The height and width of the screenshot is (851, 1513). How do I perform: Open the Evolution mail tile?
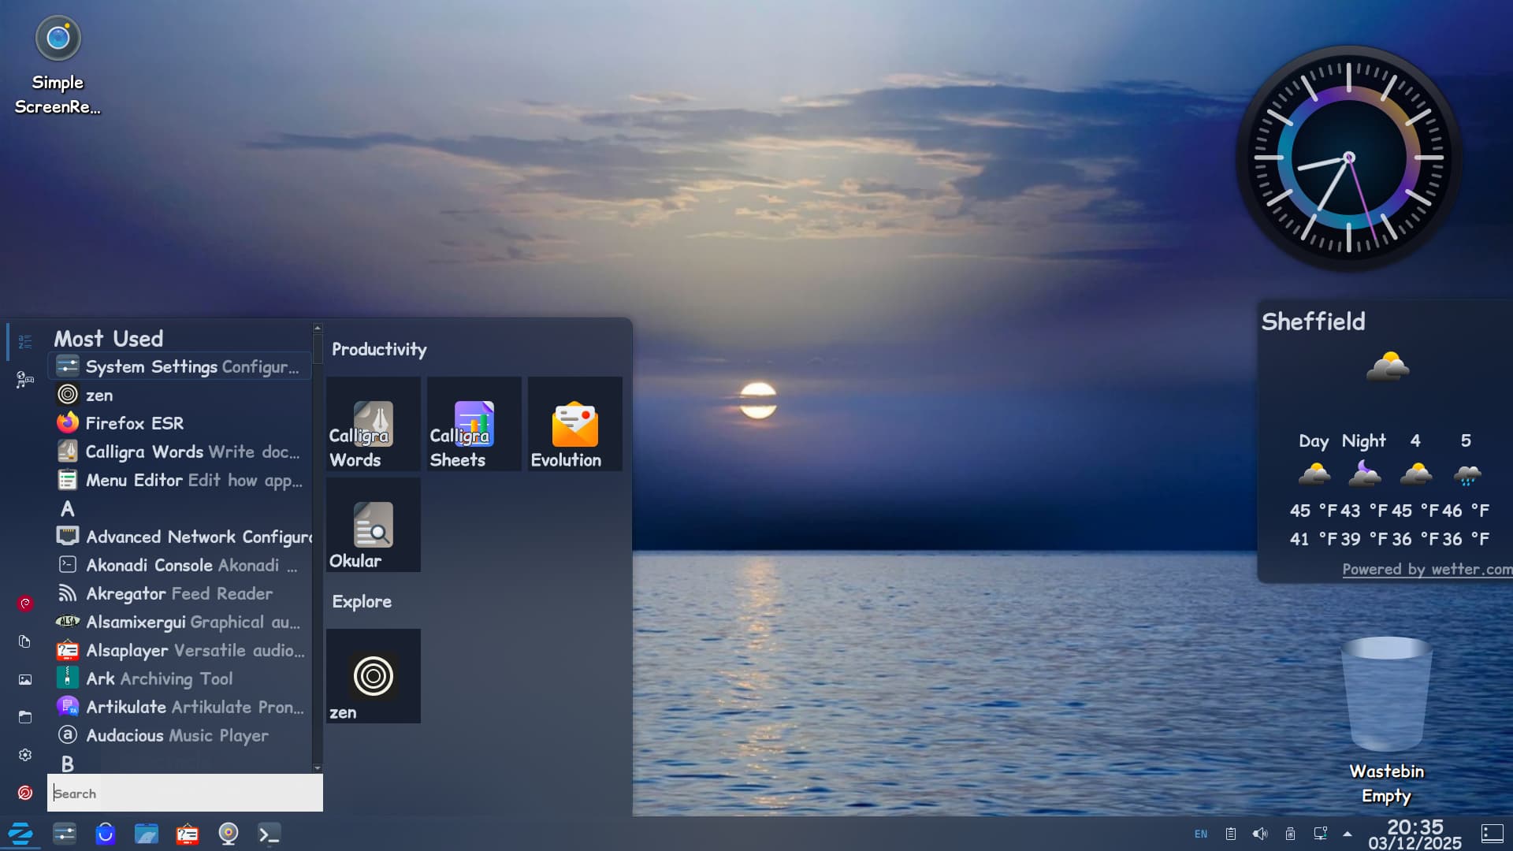coord(574,425)
